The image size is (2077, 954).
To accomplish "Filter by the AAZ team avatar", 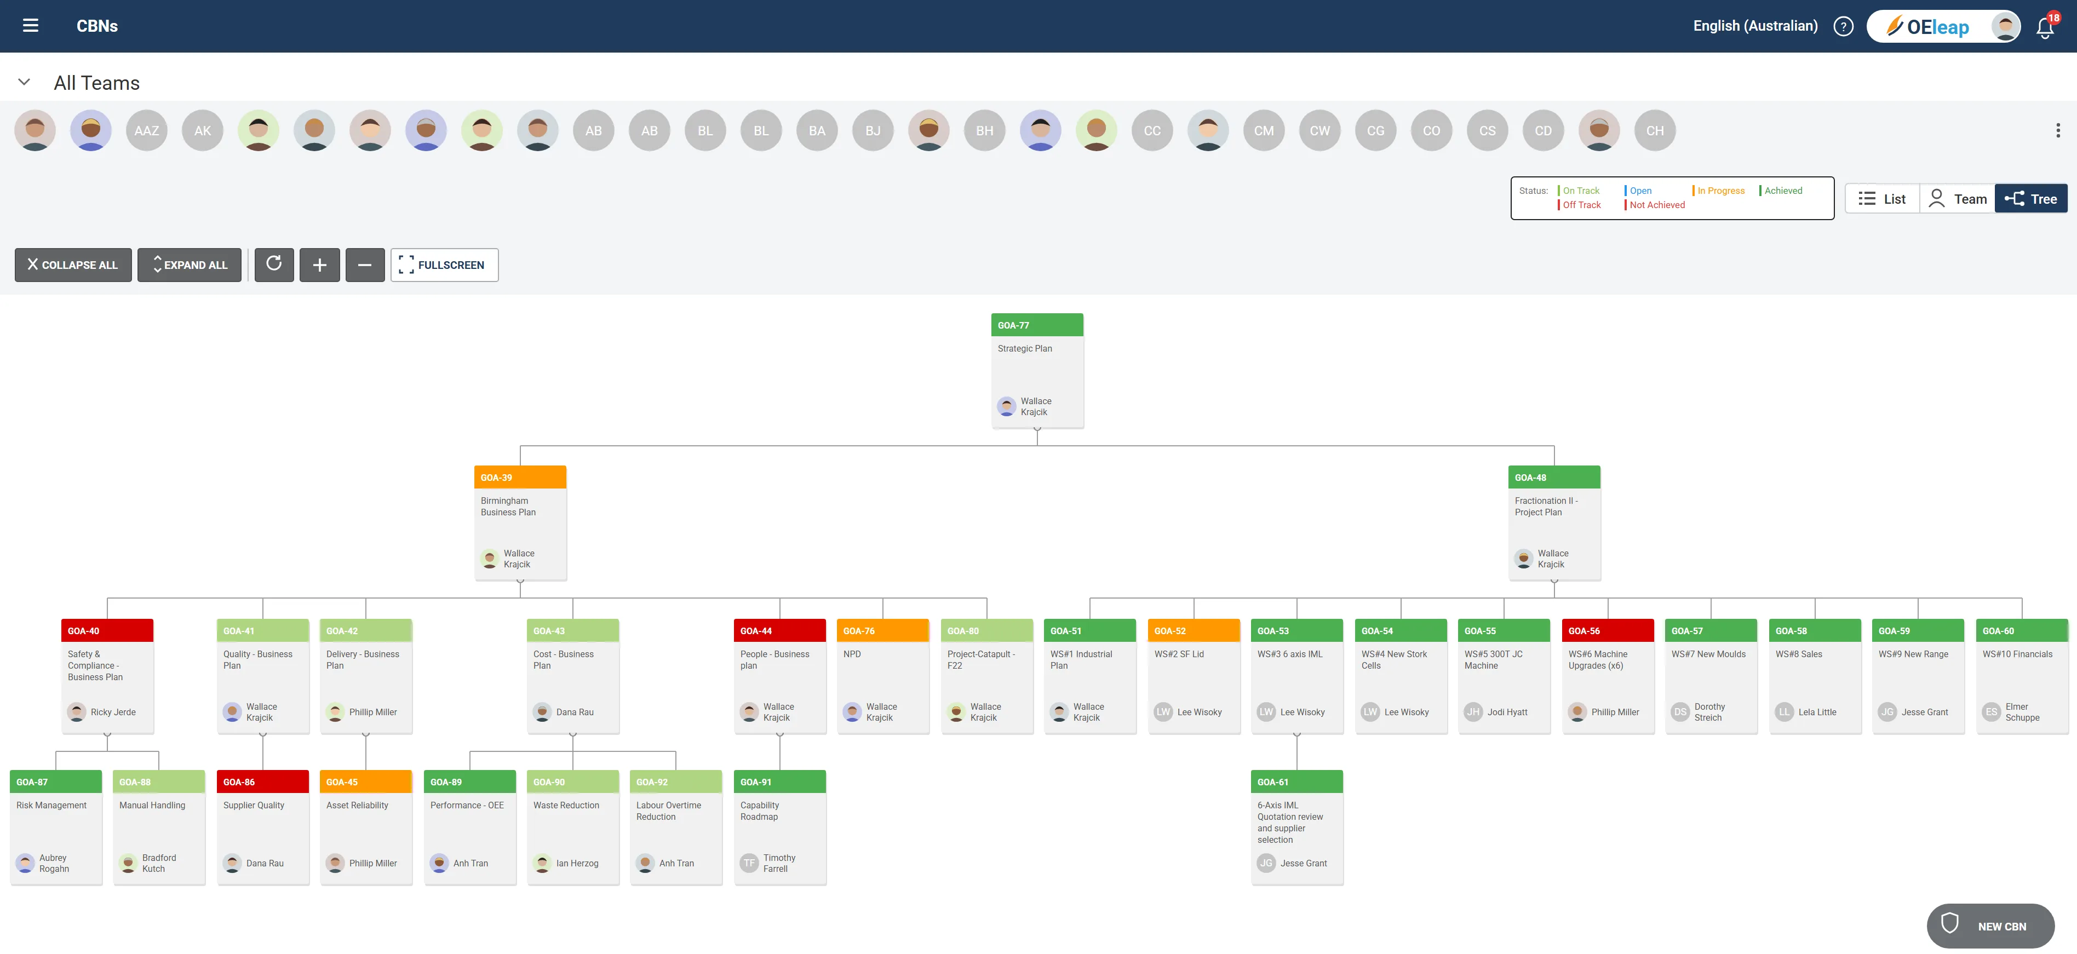I will (147, 131).
